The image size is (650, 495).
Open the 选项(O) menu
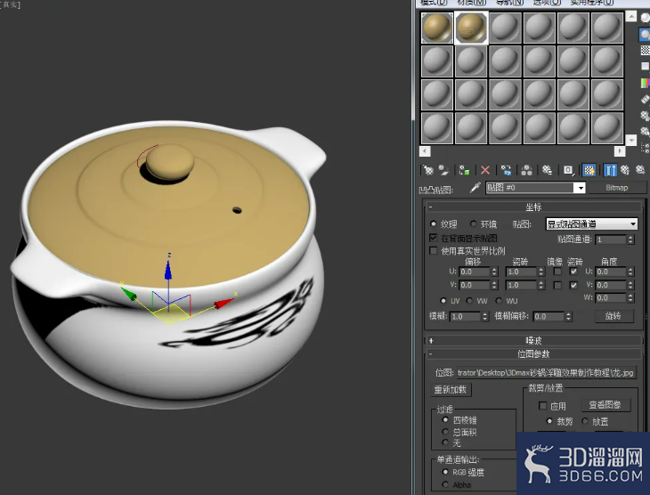[x=547, y=3]
